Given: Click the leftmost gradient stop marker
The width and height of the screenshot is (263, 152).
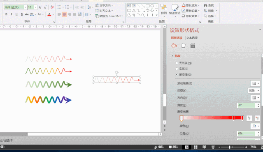Looking at the screenshot, I should pos(181,118).
